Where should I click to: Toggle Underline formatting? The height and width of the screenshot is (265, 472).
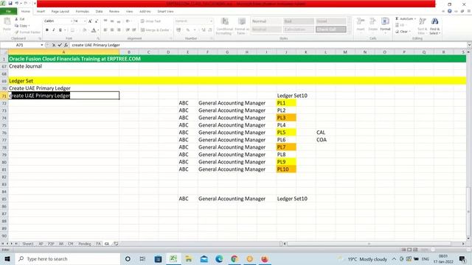60,30
